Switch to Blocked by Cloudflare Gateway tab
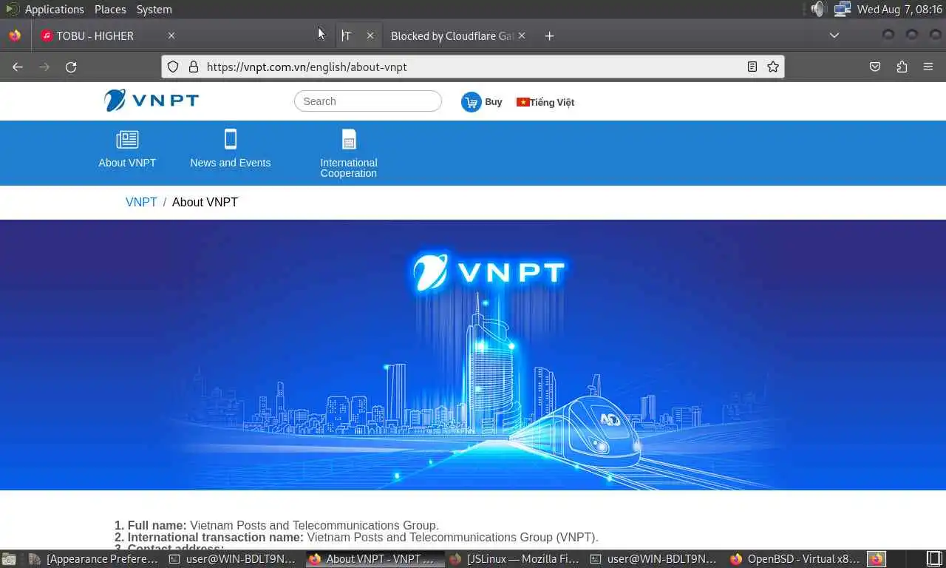 (452, 35)
